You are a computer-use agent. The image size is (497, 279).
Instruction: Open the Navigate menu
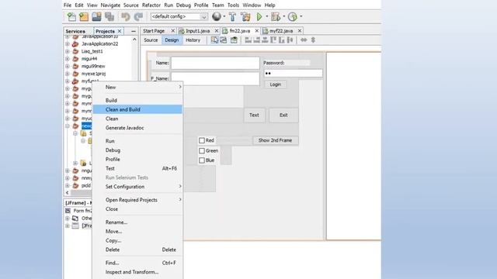(110, 5)
